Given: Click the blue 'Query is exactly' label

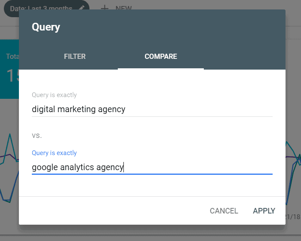Looking at the screenshot, I should point(54,153).
